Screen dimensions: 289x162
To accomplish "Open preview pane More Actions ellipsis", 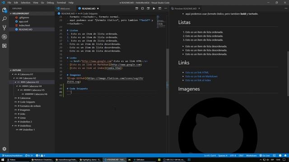I will pos(286,9).
